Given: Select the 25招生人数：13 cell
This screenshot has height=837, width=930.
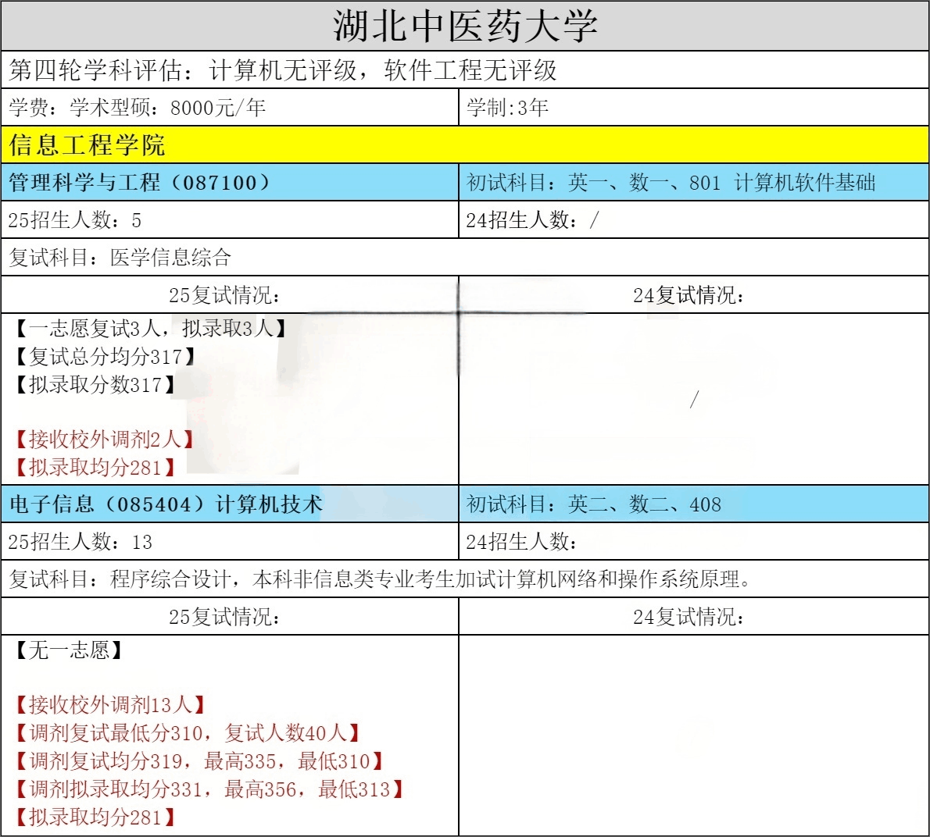Looking at the screenshot, I should 80,542.
